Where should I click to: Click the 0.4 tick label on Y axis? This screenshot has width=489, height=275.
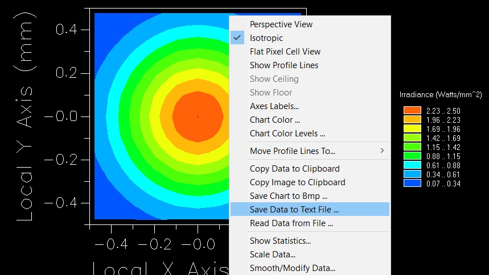tap(67, 30)
